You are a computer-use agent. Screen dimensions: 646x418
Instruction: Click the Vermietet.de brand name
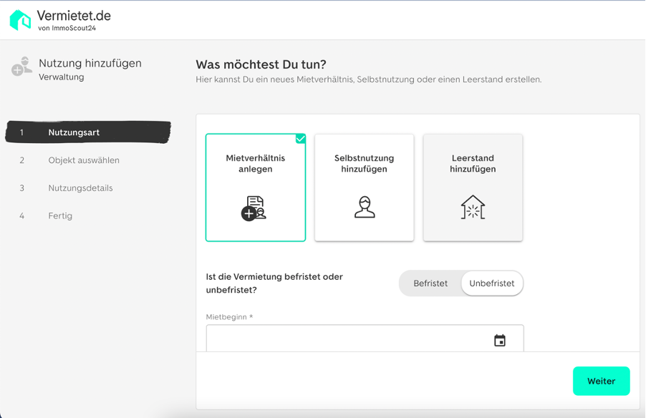[x=74, y=16]
